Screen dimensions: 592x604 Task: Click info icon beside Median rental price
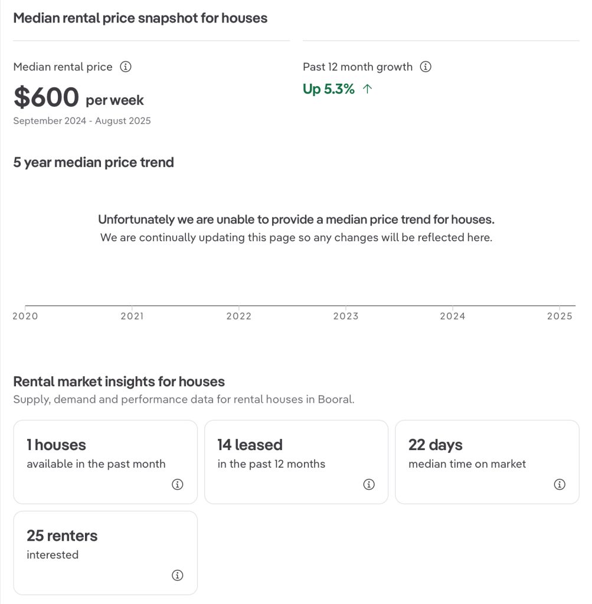[x=125, y=67]
